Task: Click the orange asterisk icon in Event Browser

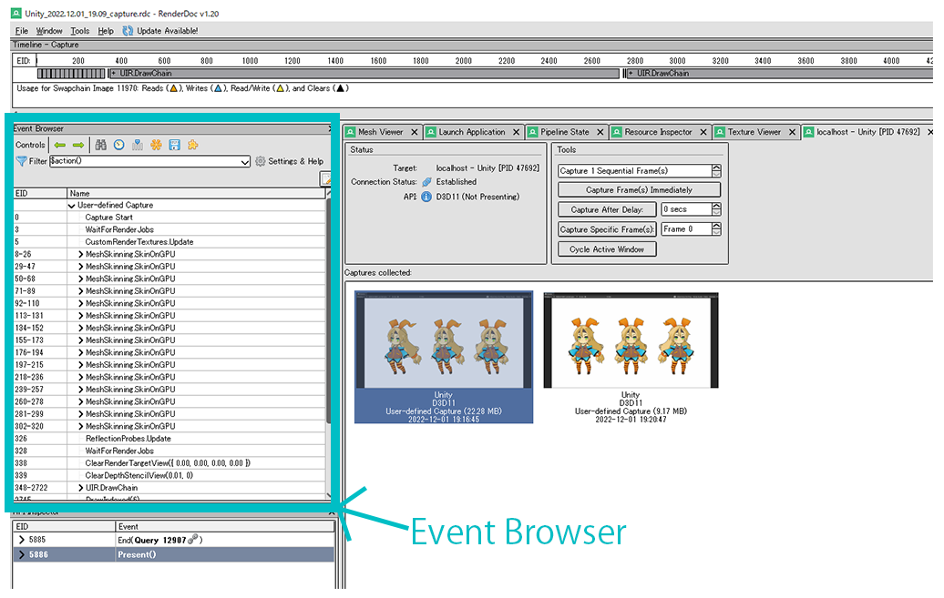Action: pos(155,144)
